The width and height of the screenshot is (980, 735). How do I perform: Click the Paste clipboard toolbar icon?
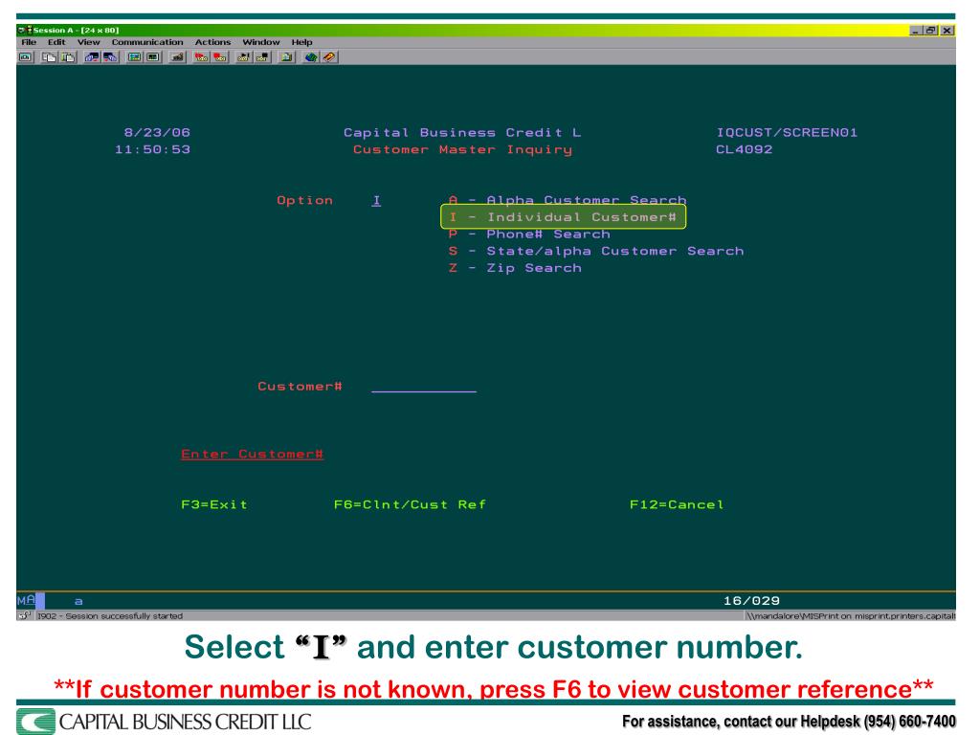[x=68, y=56]
